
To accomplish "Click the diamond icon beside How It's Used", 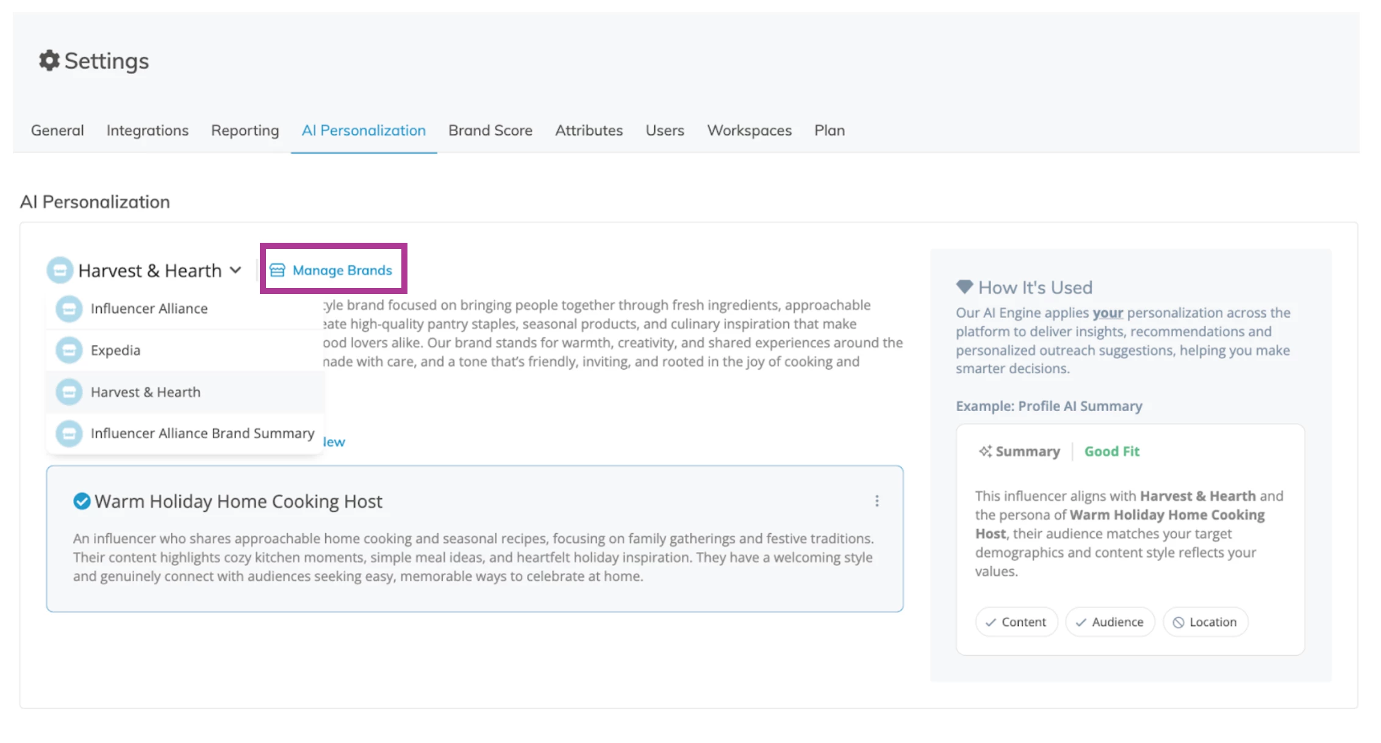I will coord(964,287).
